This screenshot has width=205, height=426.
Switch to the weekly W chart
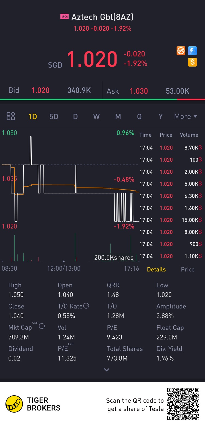pyautogui.click(x=96, y=116)
